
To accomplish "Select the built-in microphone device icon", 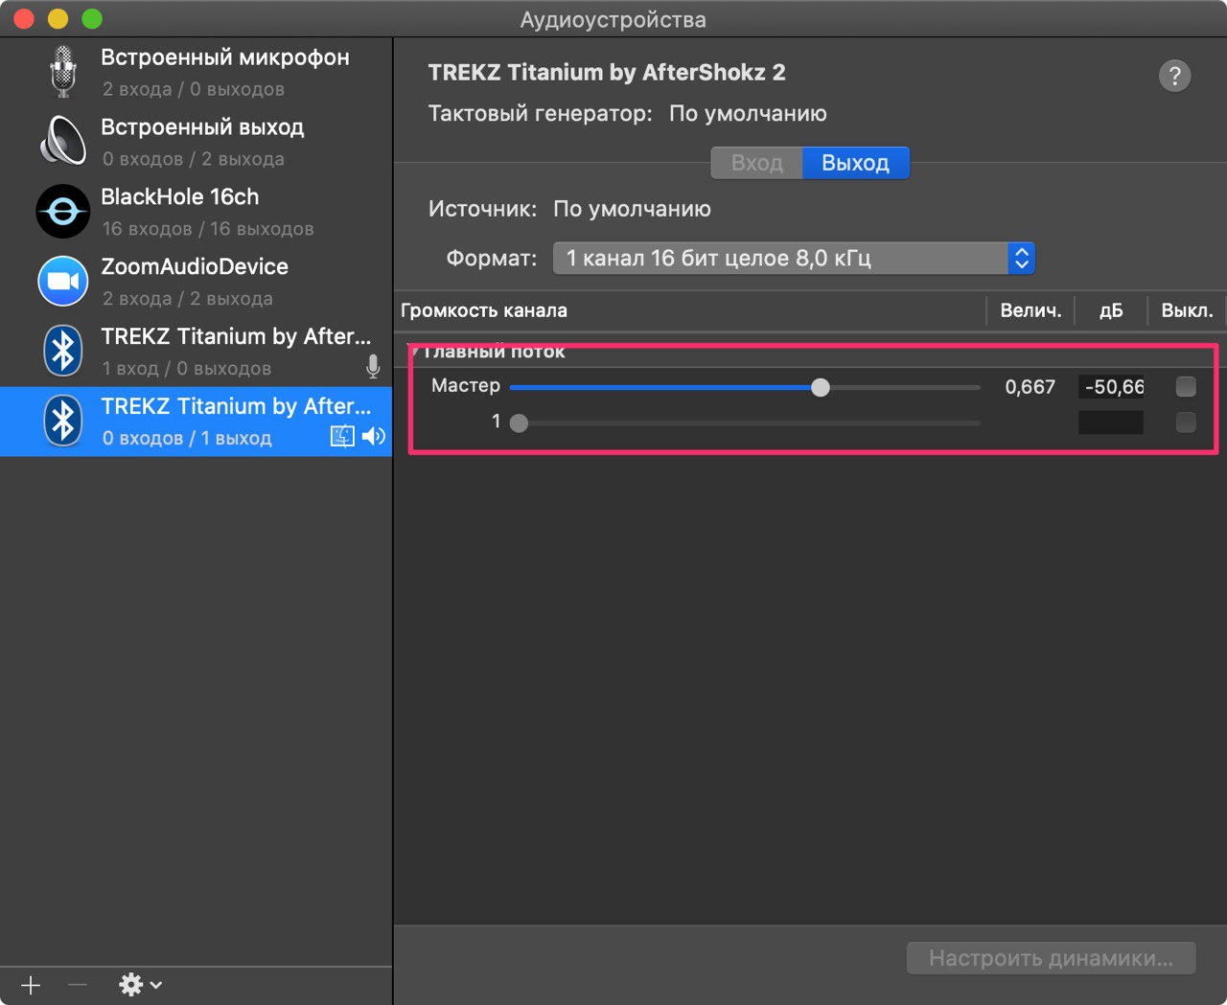I will [x=63, y=71].
